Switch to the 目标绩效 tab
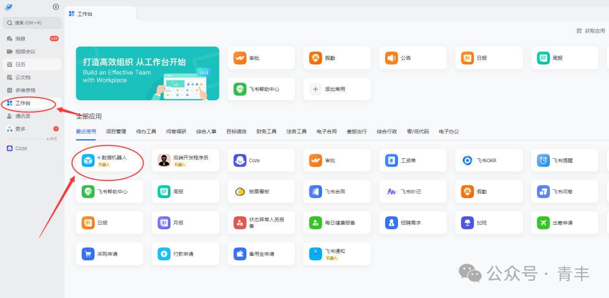609x298 pixels. tap(236, 132)
